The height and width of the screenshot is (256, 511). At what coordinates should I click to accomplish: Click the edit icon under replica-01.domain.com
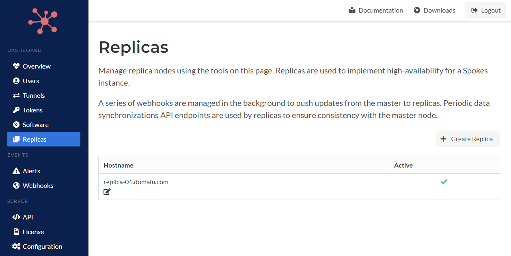click(x=107, y=191)
